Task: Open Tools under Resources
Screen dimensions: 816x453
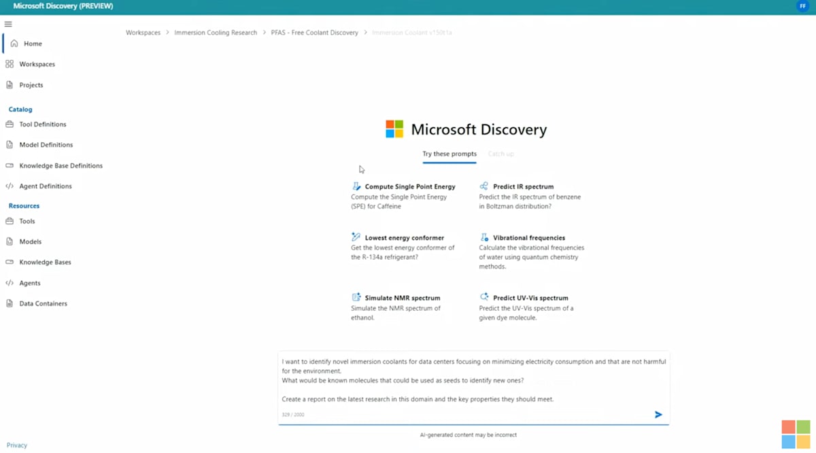Action: [27, 221]
